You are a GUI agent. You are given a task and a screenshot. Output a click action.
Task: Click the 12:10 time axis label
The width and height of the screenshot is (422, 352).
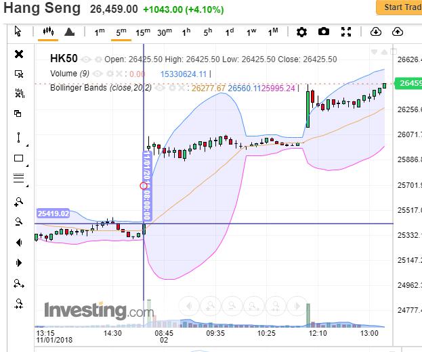[318, 334]
